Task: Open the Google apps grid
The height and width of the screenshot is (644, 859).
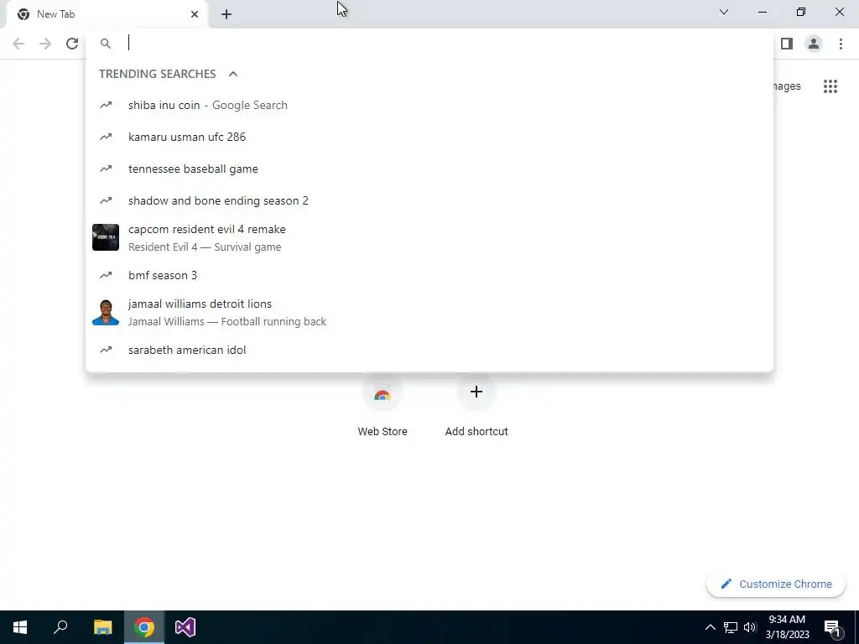Action: 830,86
